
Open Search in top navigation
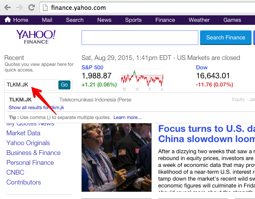pyautogui.click(x=75, y=20)
